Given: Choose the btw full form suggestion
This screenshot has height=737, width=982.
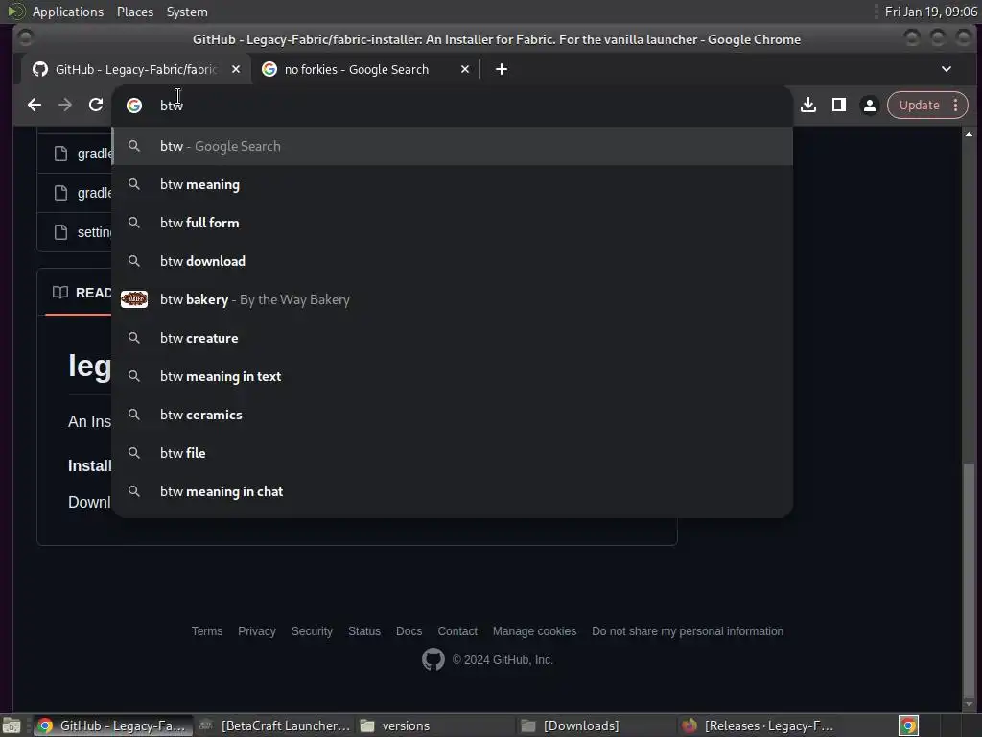Looking at the screenshot, I should 453,223.
